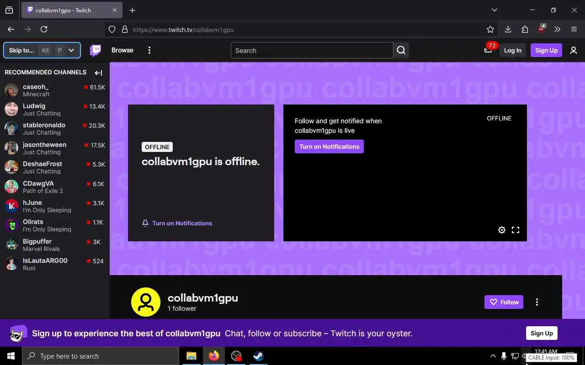The height and width of the screenshot is (365, 585).
Task: Go back to the previous page
Action: click(x=11, y=29)
